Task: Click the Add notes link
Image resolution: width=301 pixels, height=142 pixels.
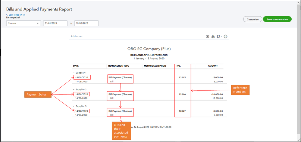Action: coord(77,37)
